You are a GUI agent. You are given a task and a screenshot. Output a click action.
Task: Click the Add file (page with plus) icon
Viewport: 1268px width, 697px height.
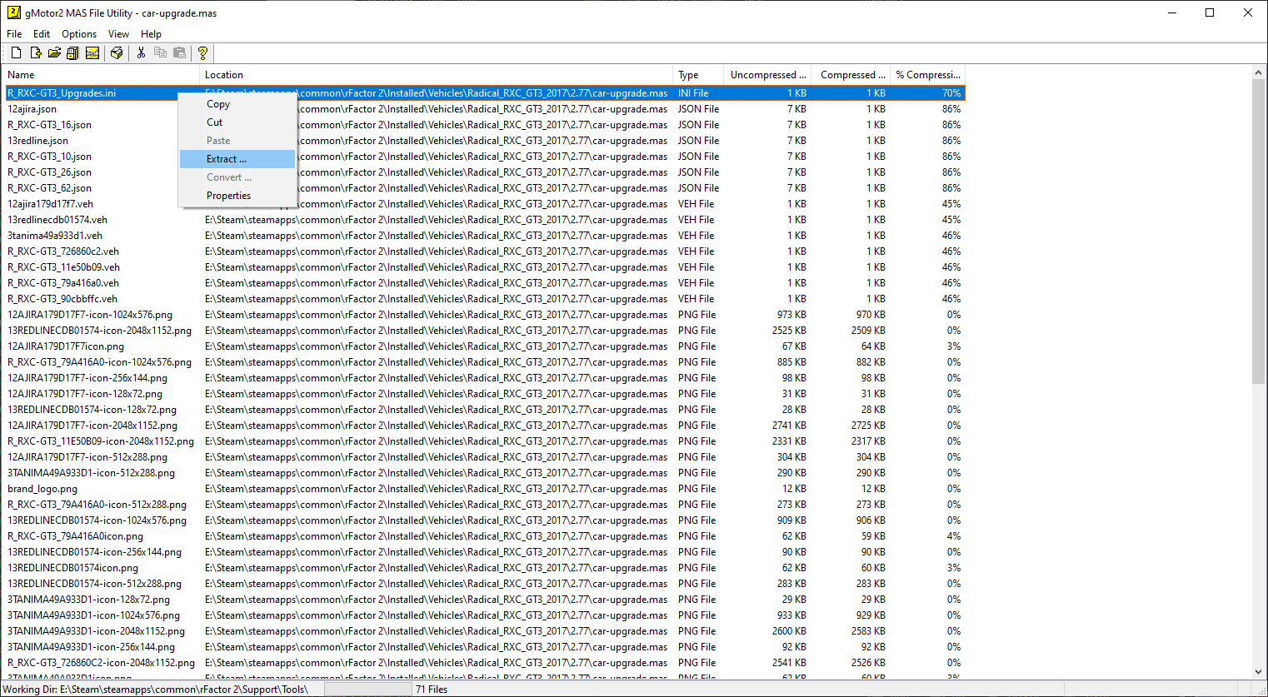(x=35, y=53)
